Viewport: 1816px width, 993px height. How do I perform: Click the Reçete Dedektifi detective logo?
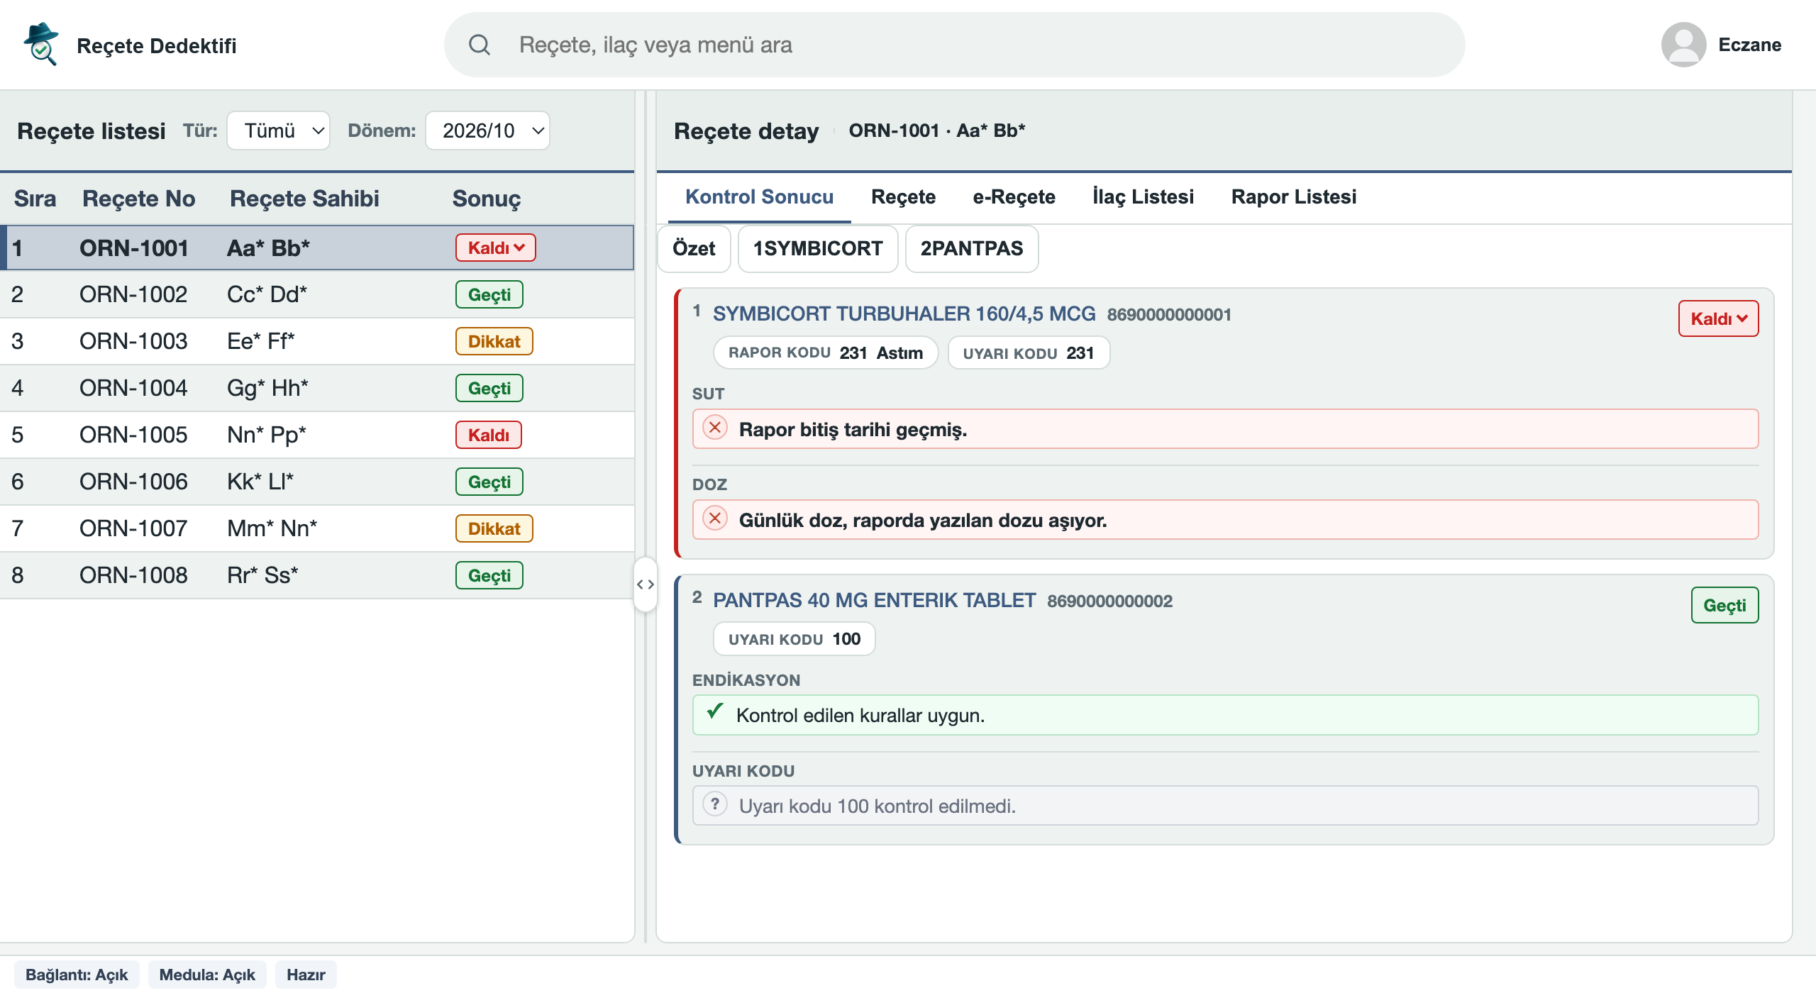tap(40, 44)
